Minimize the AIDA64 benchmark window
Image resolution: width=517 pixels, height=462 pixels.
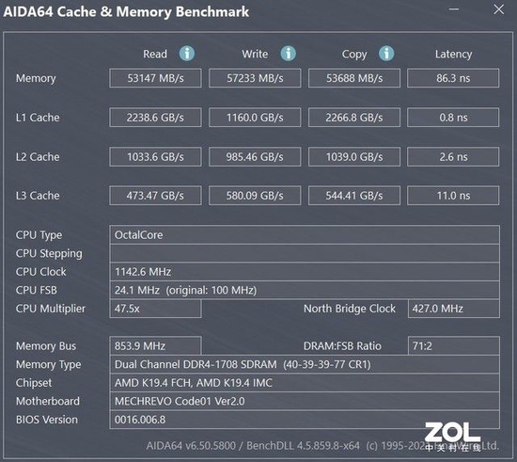454,9
